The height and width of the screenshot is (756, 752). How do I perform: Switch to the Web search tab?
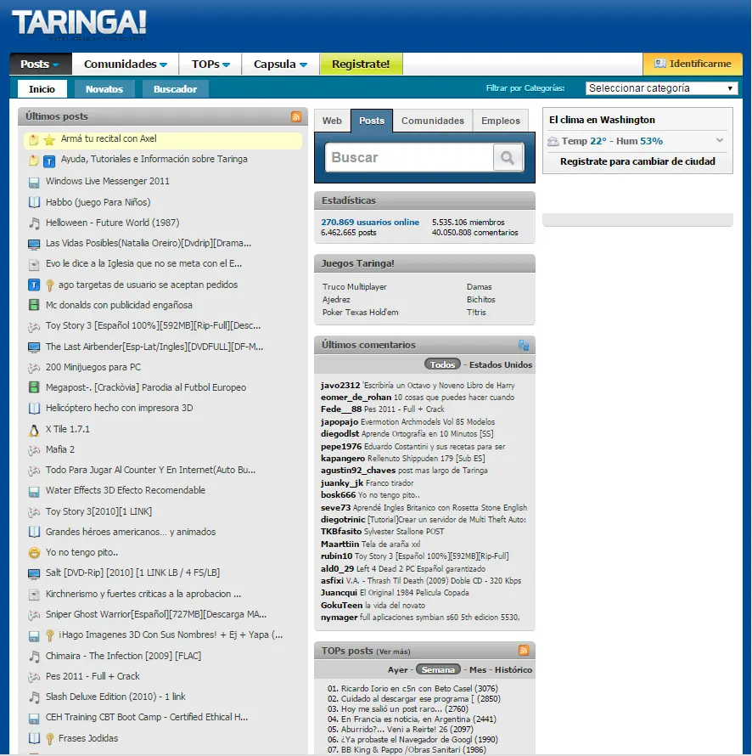[x=332, y=121]
